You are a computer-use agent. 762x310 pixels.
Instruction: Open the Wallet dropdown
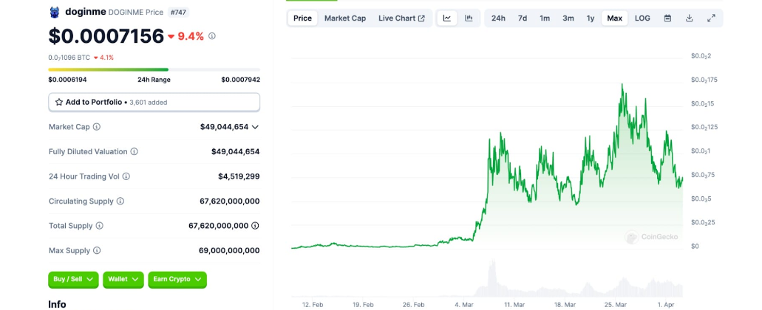pos(123,279)
